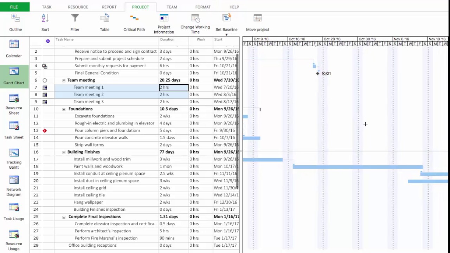
Task: Click the recurring task icon in row 6
Action: tap(45, 80)
